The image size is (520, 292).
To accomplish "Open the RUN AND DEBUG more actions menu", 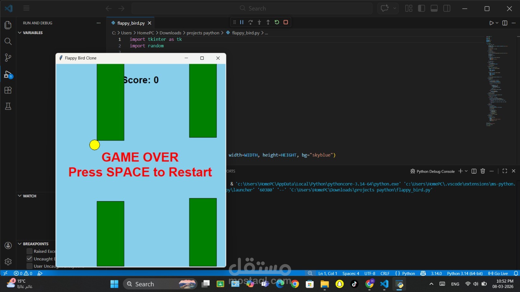I will coord(98,23).
